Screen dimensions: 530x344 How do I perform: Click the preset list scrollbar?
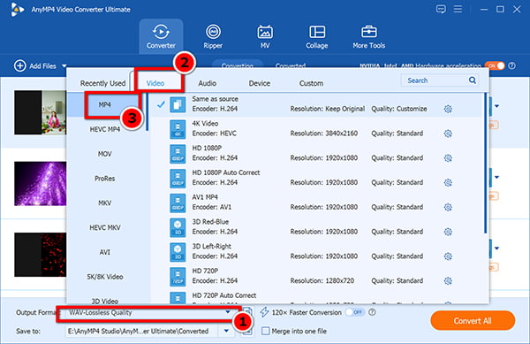486,164
